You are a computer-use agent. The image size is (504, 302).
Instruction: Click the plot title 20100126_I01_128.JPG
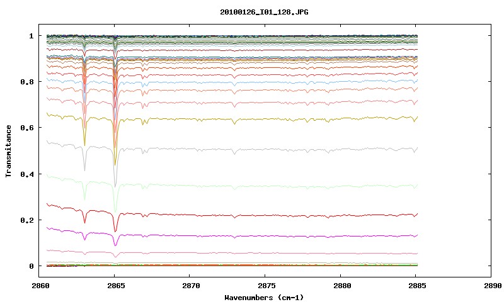pos(264,12)
